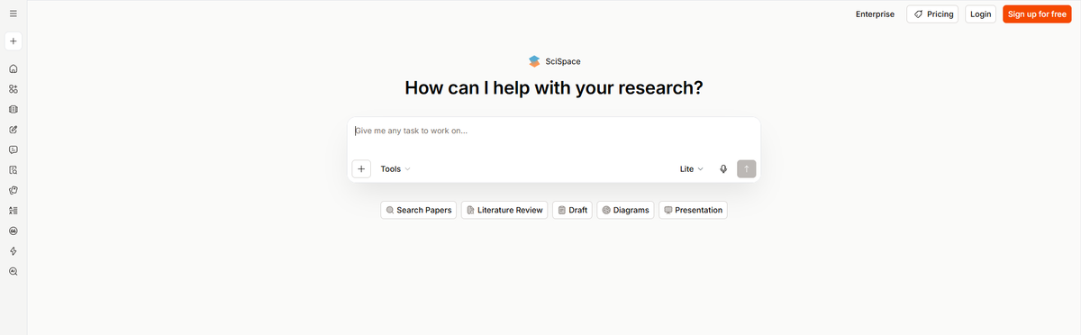Select the Search Papers chip
Viewport: 1081px width, 335px height.
[419, 210]
